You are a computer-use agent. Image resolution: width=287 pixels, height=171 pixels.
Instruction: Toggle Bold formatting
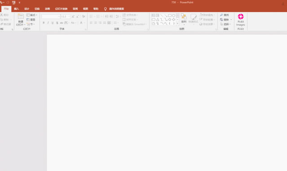[x=44, y=23]
